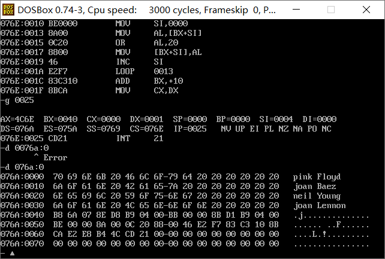Click the address 076A:0060
Screen dimensions: 385x259
point(22,234)
